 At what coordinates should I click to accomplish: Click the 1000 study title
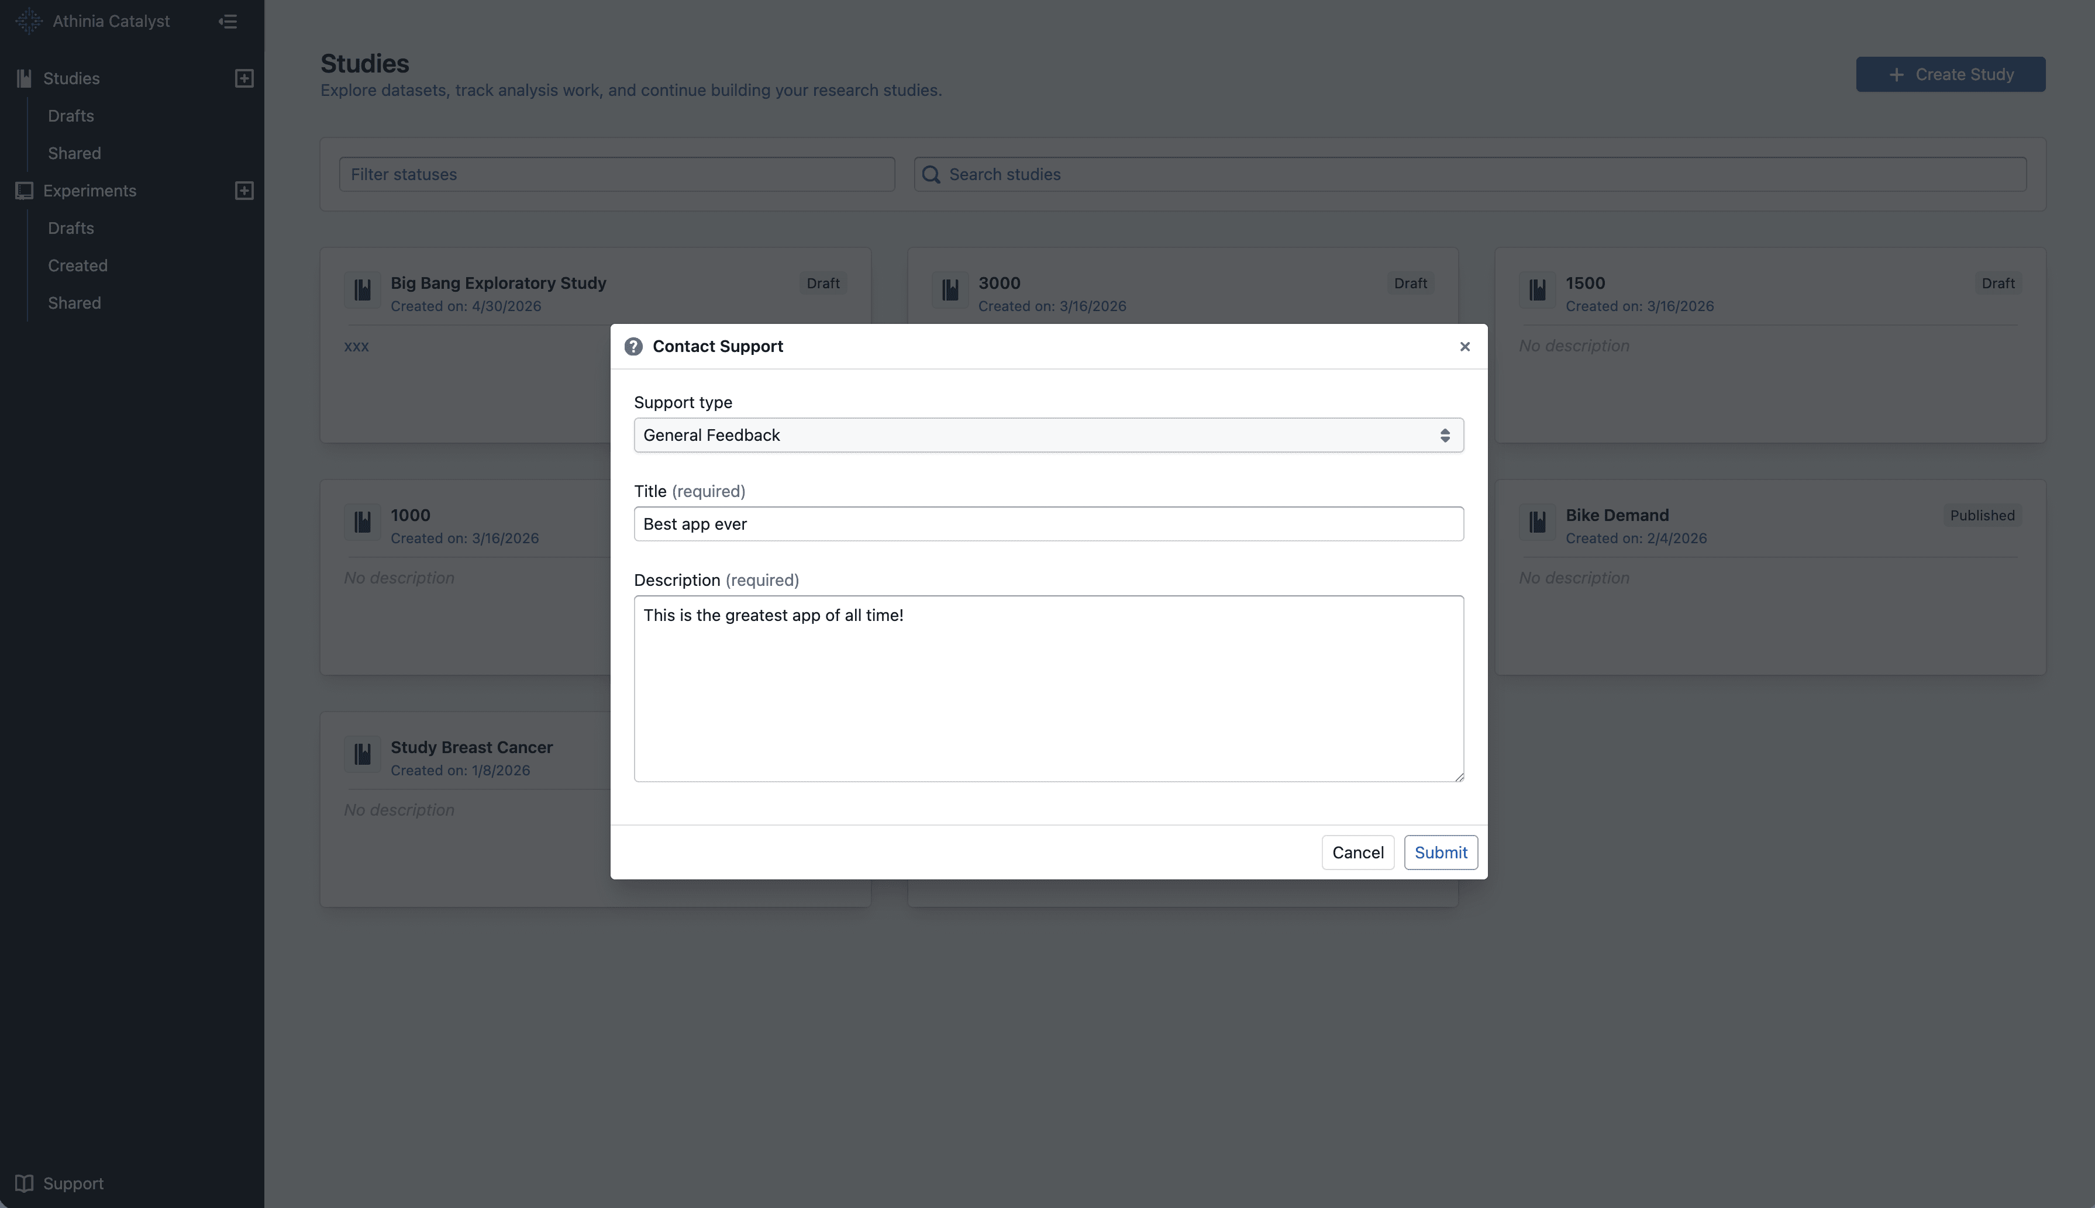[x=410, y=515]
